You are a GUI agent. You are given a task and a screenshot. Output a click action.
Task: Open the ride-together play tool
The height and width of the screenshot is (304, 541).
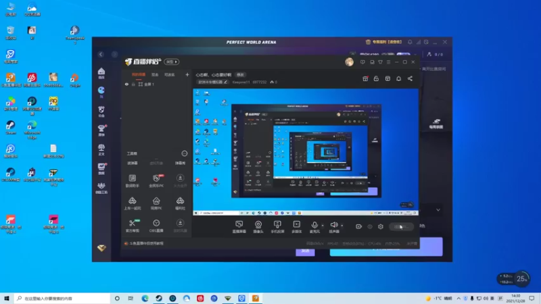pos(133,203)
